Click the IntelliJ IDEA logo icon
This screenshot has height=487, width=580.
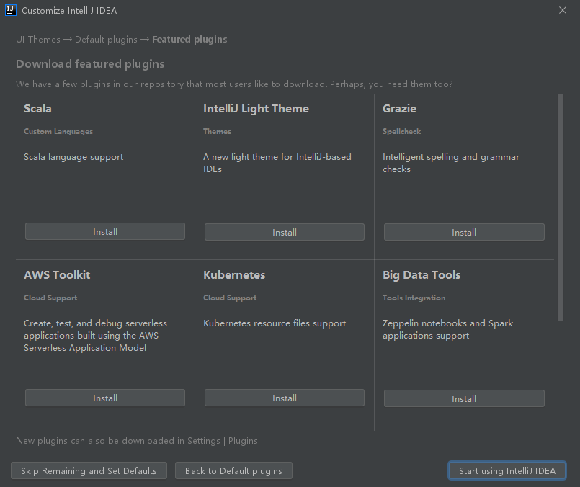pos(11,10)
